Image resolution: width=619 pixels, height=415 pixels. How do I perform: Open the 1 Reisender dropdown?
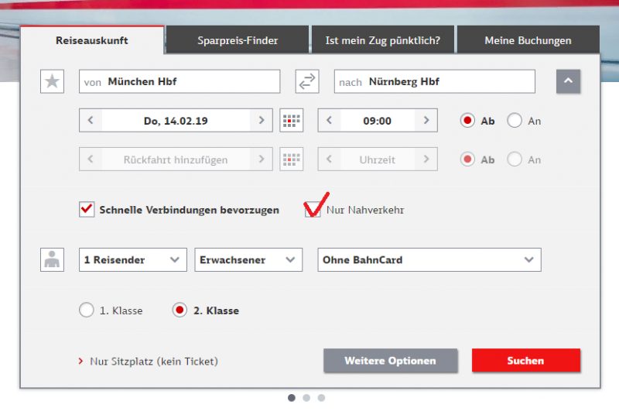click(132, 260)
